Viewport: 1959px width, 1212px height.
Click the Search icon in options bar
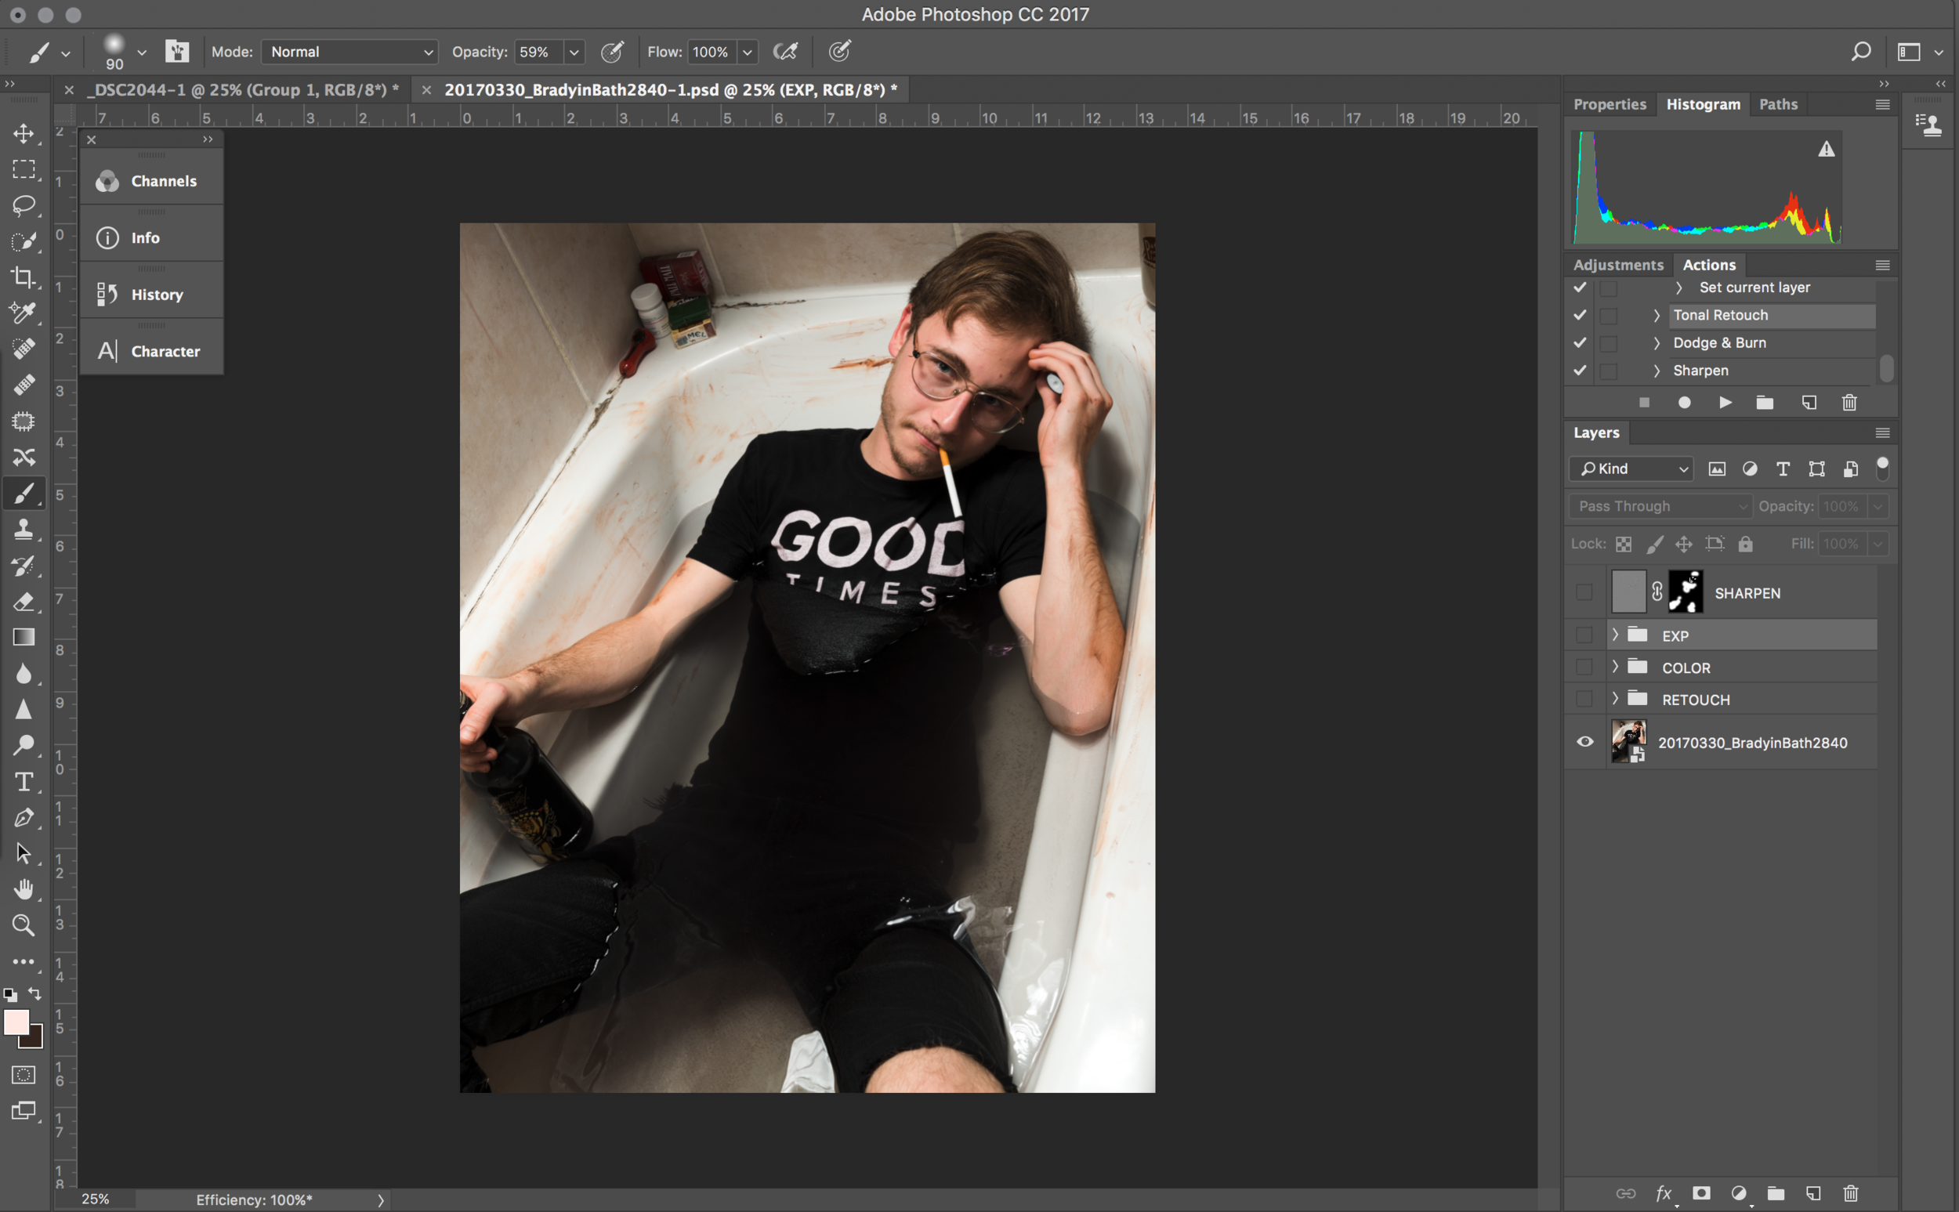coord(1860,52)
